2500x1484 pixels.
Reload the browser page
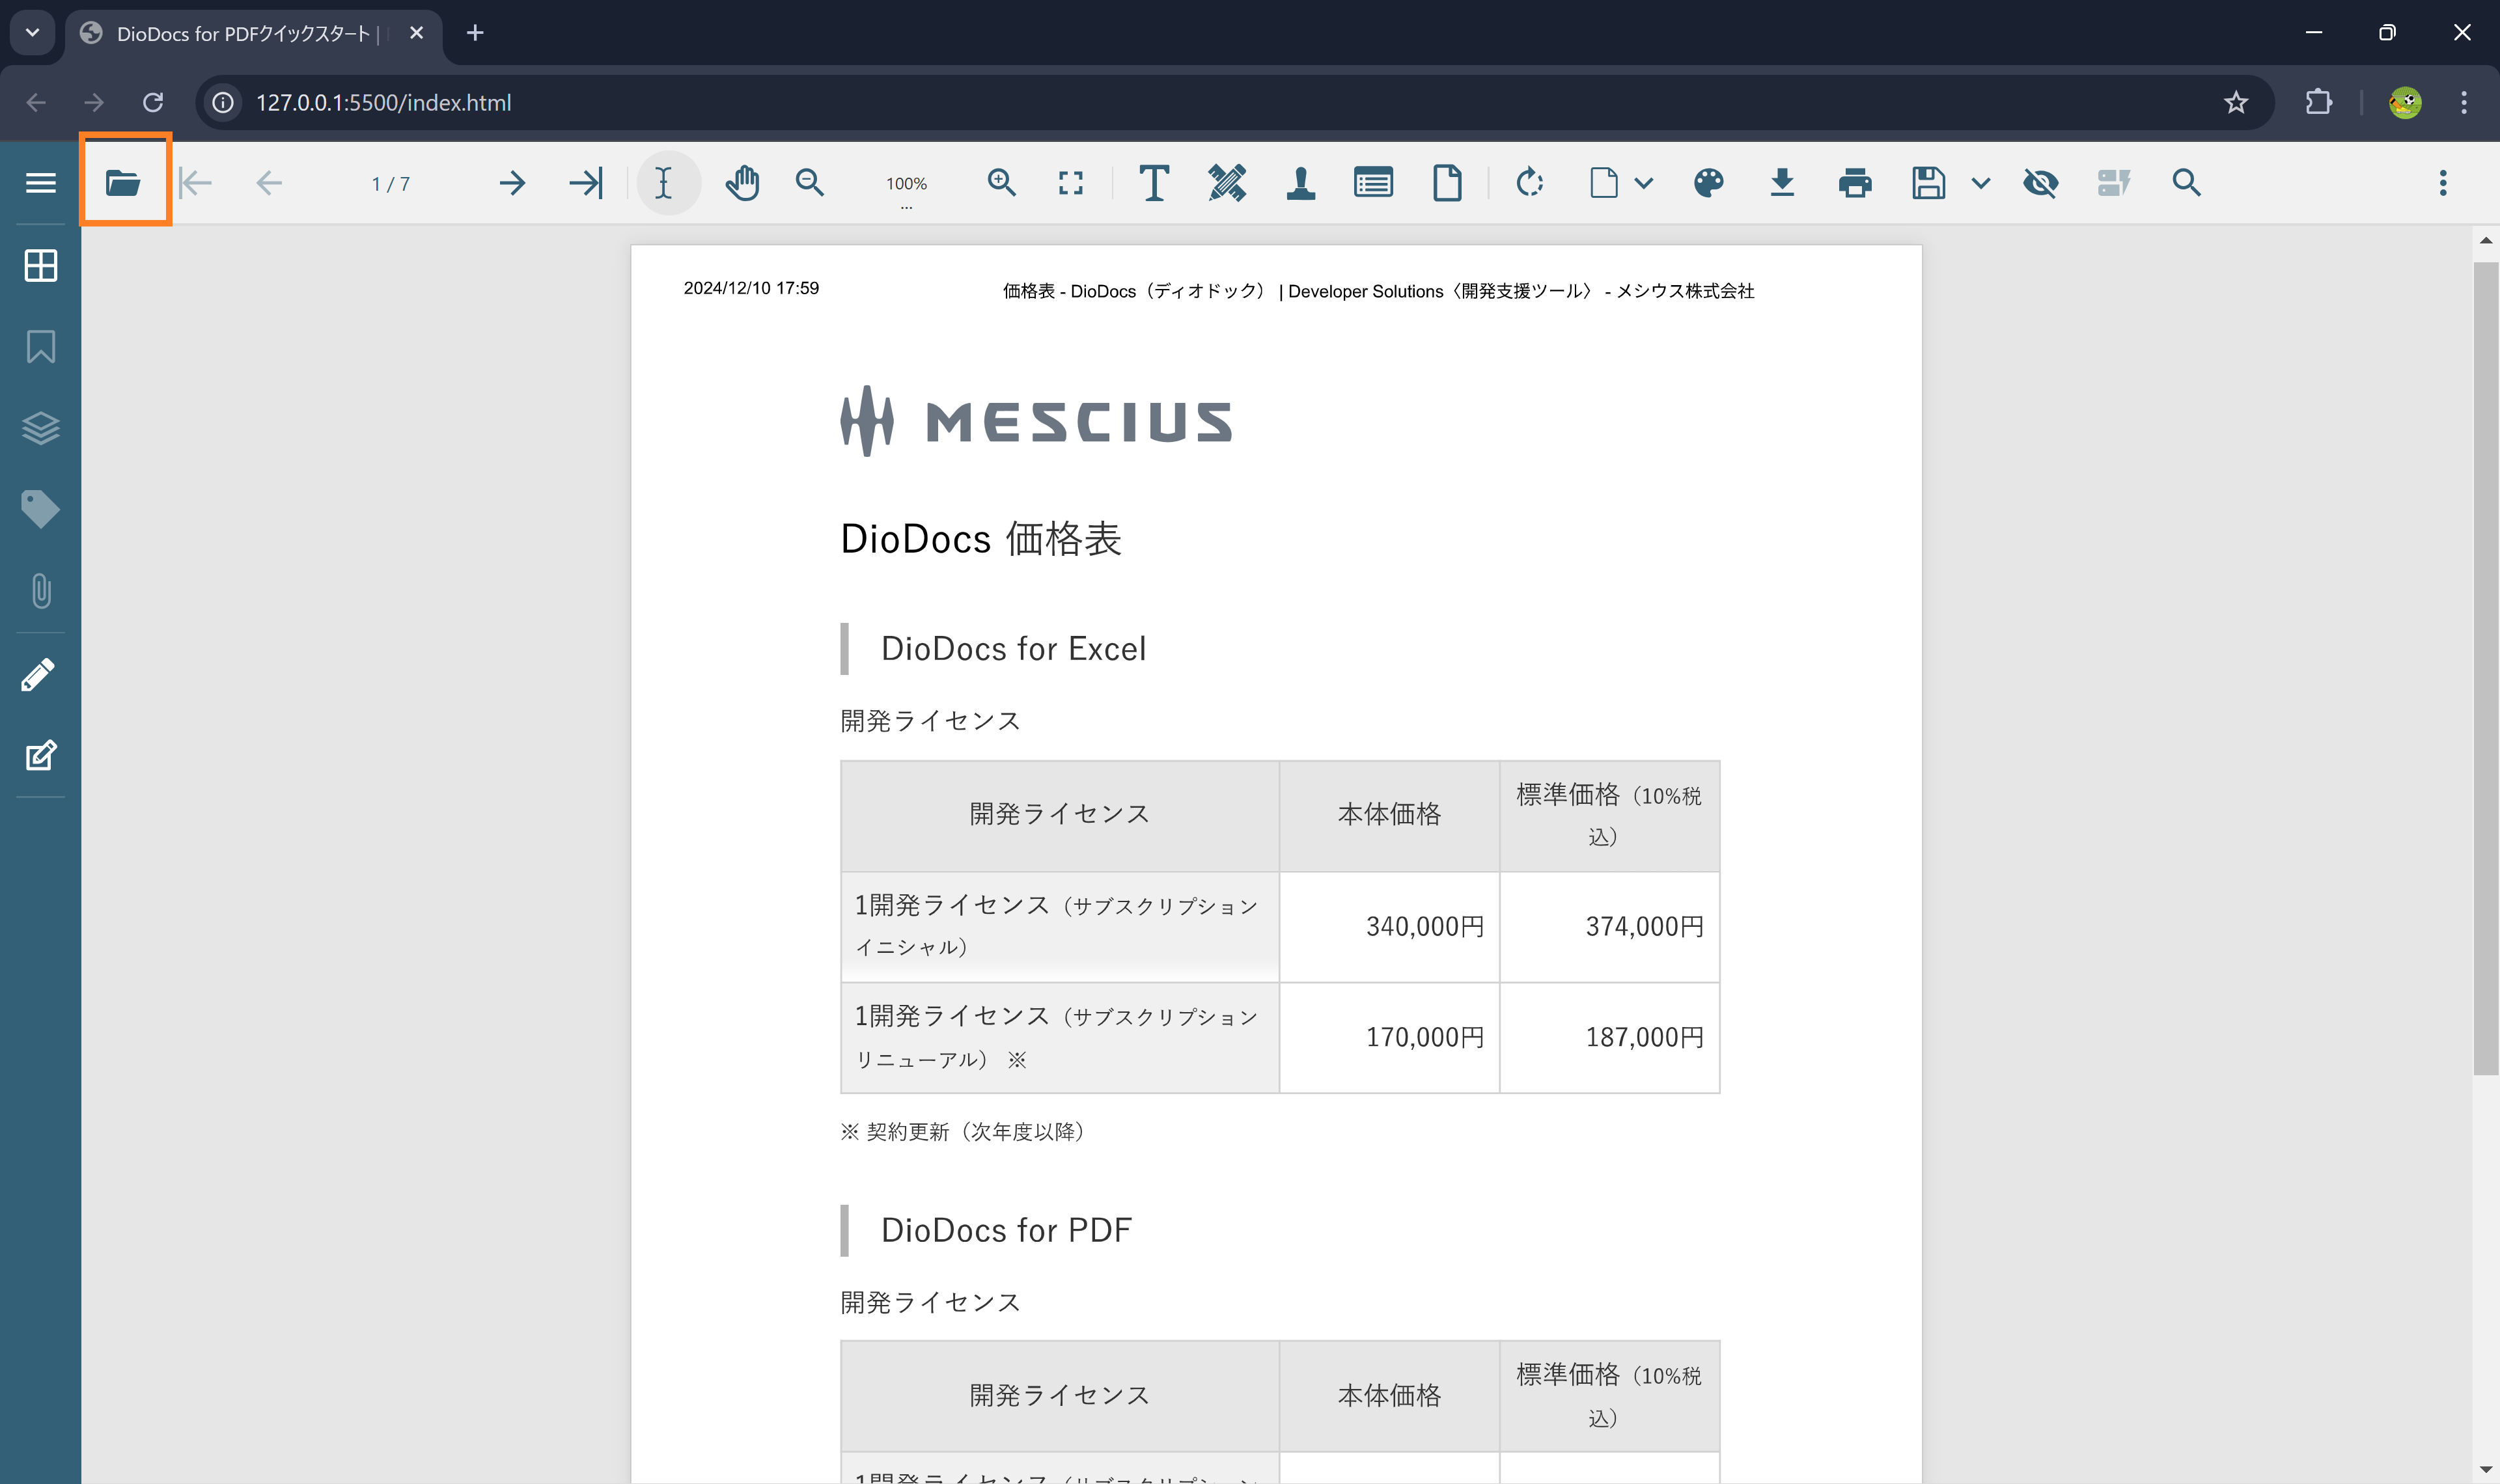(x=153, y=102)
